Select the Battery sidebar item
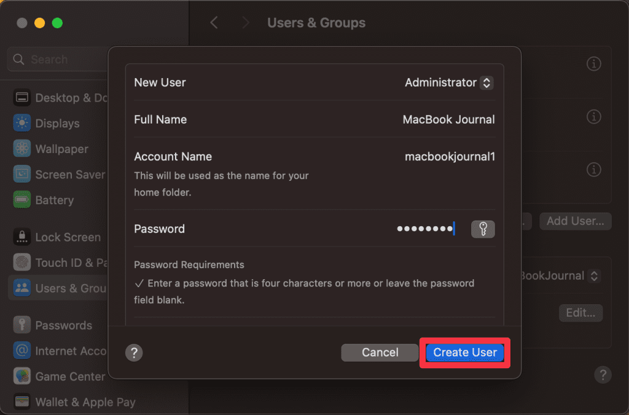 click(54, 200)
